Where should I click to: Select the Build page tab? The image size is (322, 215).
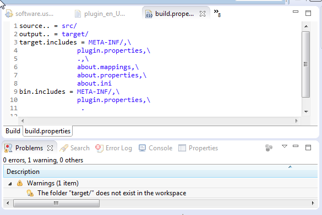[13, 131]
